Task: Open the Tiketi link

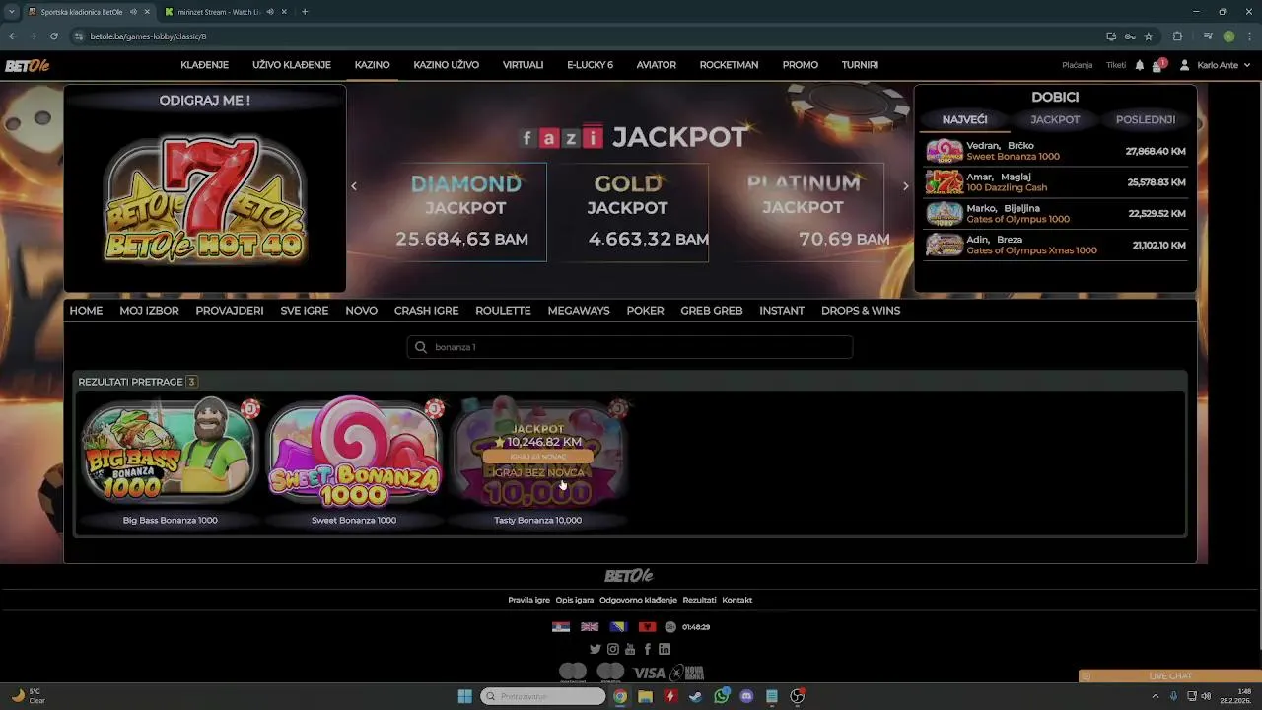Action: pyautogui.click(x=1115, y=65)
